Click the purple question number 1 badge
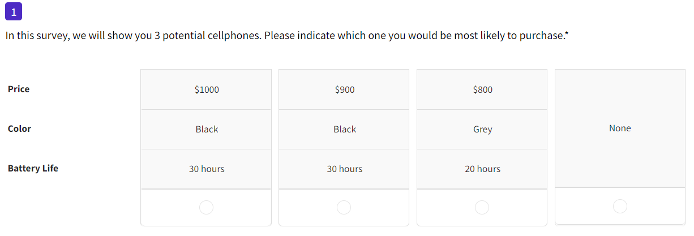The image size is (694, 236). (x=14, y=11)
